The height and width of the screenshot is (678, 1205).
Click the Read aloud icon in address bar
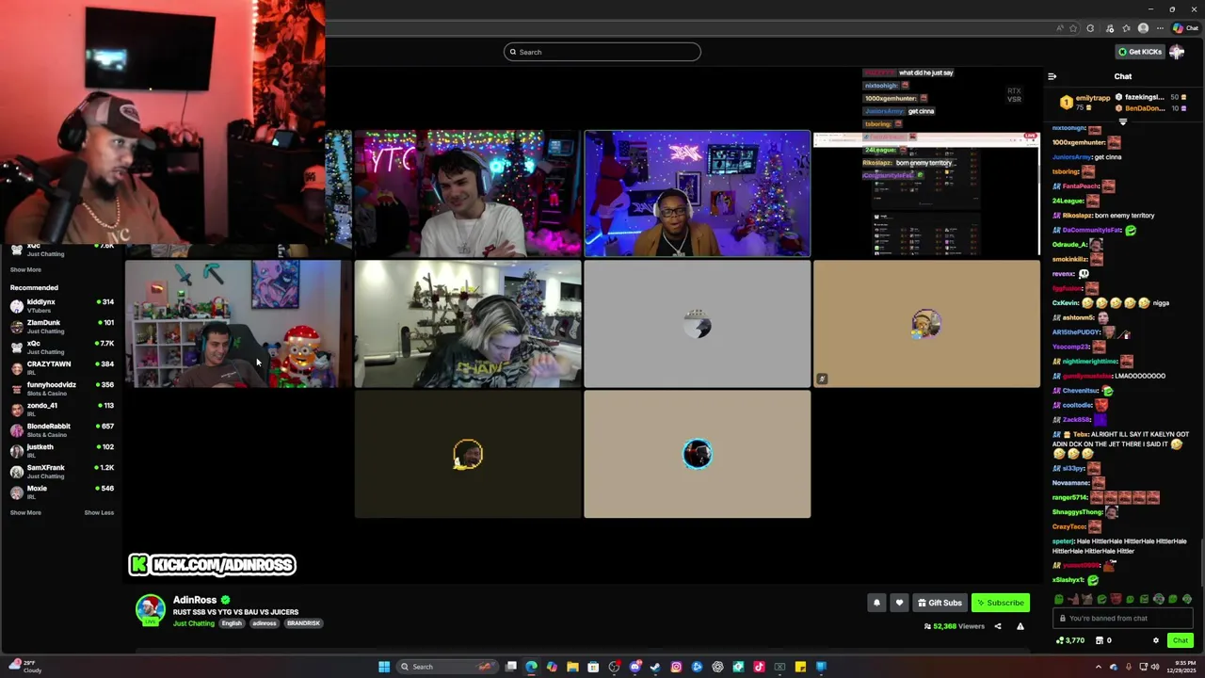(1060, 28)
